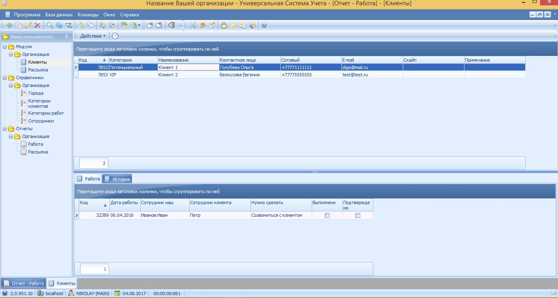The height and width of the screenshot is (298, 558).
Task: Apply a filter using the funnel icon
Action: tap(69, 25)
